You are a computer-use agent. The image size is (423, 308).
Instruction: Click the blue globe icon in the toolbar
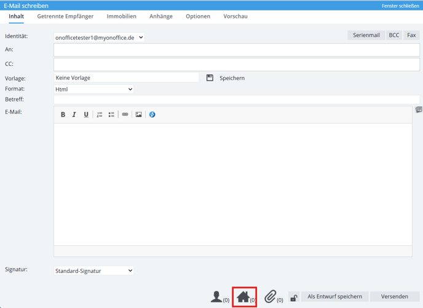click(x=152, y=114)
